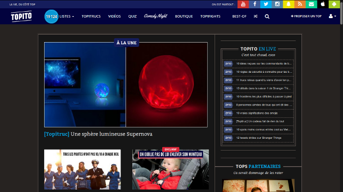This screenshot has width=343, height=192.
Task: Open the yellow Snapchat ghost icon
Action: pos(289,4)
